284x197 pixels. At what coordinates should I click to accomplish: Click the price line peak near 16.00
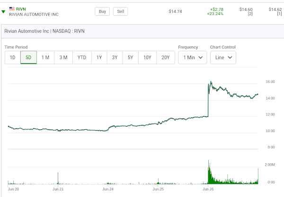click(211, 82)
